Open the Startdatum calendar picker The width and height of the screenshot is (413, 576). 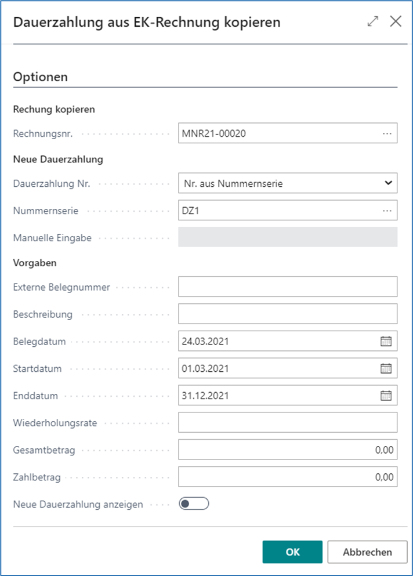(386, 368)
